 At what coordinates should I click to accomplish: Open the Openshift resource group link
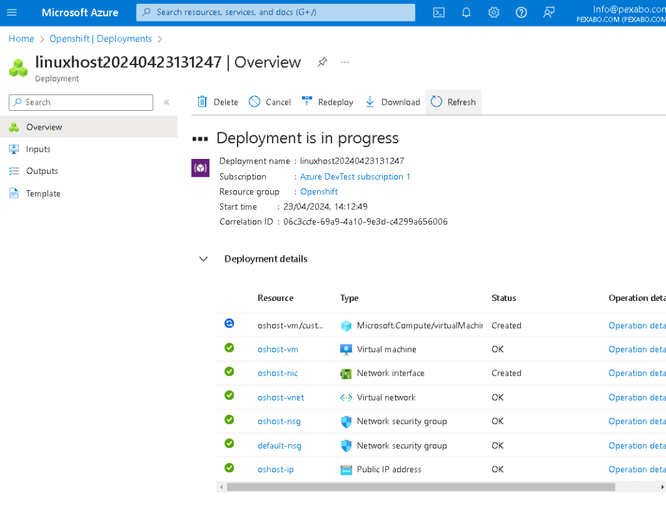(x=319, y=191)
